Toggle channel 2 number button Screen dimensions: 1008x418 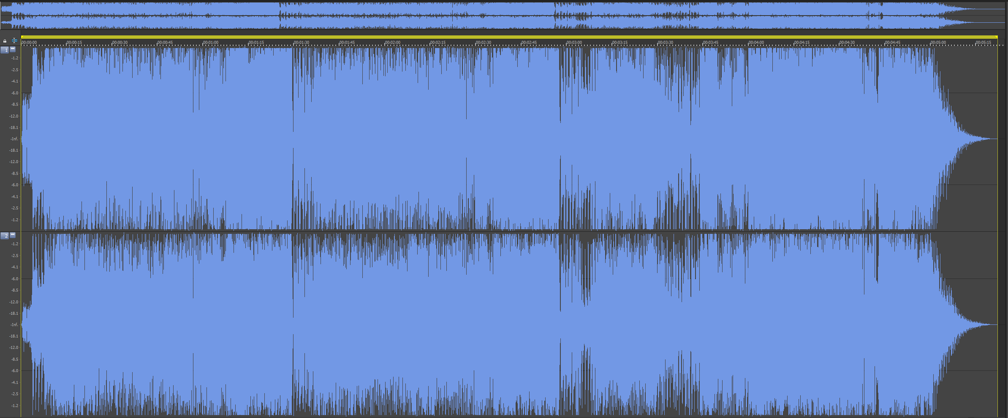[x=5, y=236]
